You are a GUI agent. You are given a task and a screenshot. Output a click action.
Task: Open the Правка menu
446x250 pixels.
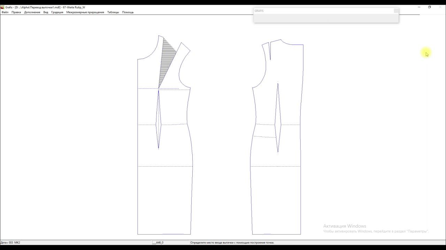(x=16, y=12)
